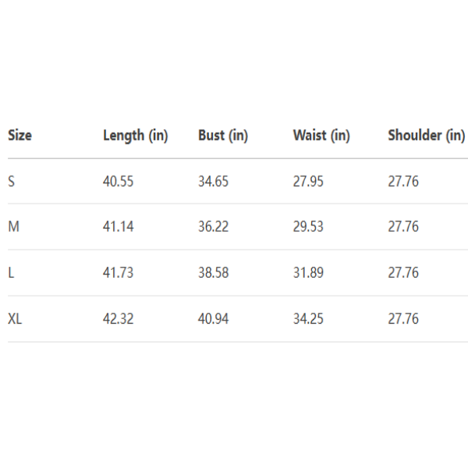Select the 36.22 bust cell

tap(214, 227)
